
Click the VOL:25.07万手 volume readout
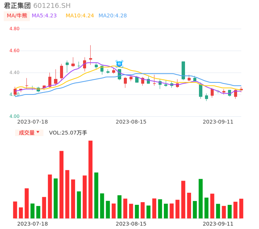(68, 133)
